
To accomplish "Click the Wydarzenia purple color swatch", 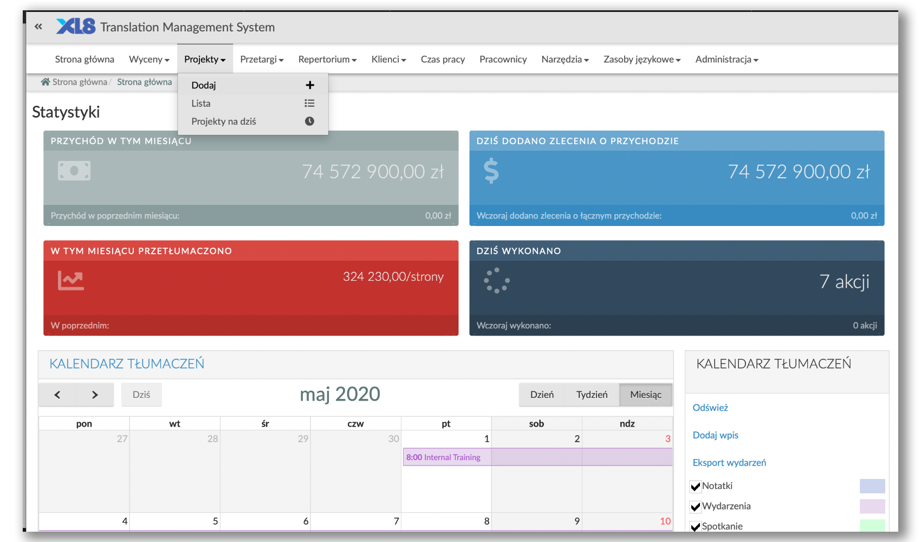I will coord(872,506).
